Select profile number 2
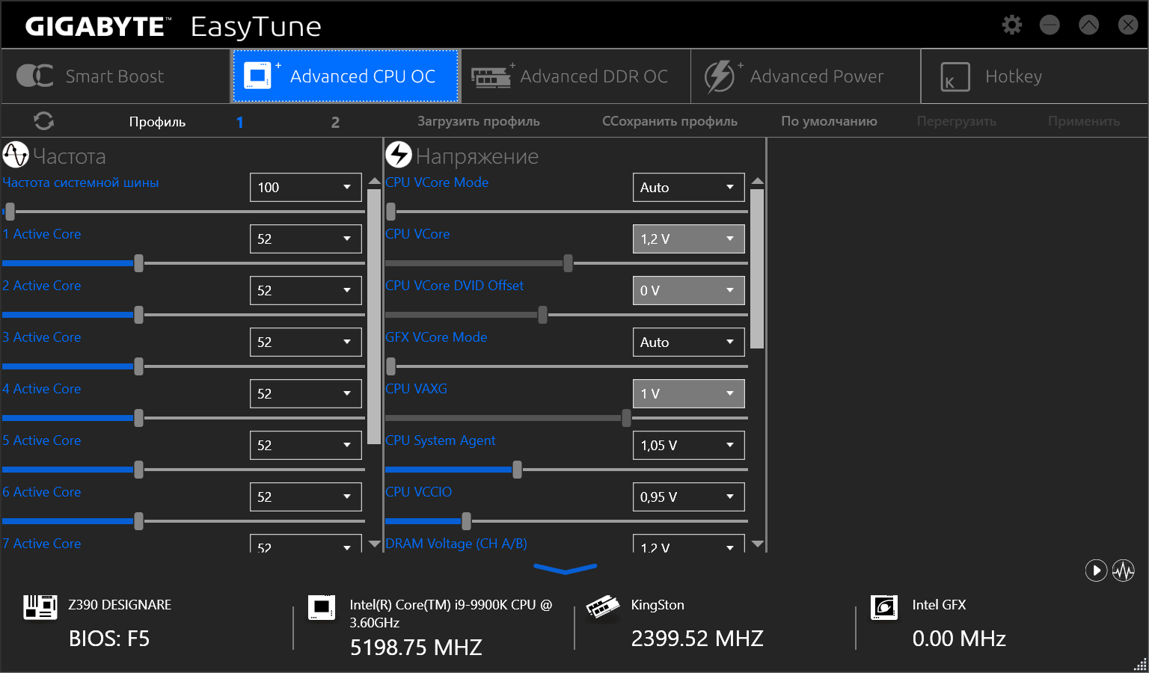 [335, 122]
